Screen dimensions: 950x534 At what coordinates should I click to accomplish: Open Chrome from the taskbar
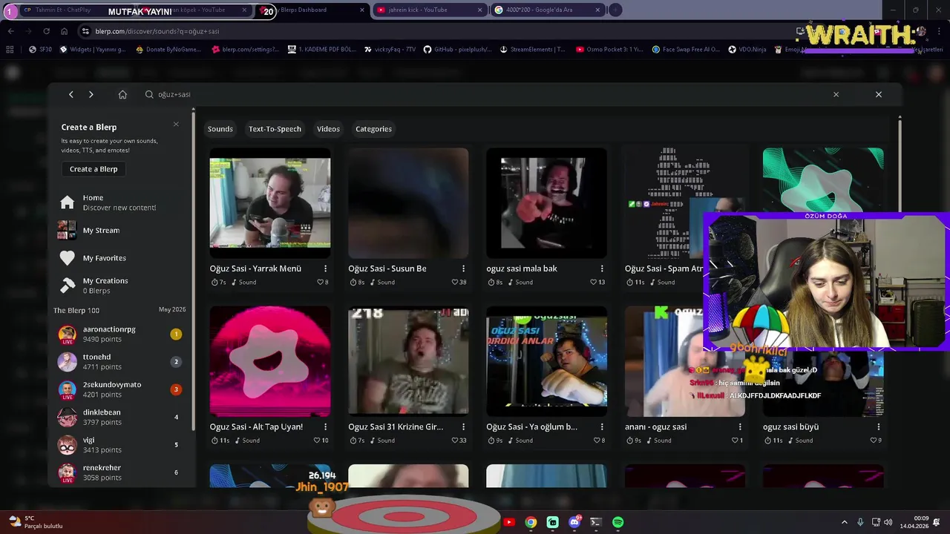point(531,522)
